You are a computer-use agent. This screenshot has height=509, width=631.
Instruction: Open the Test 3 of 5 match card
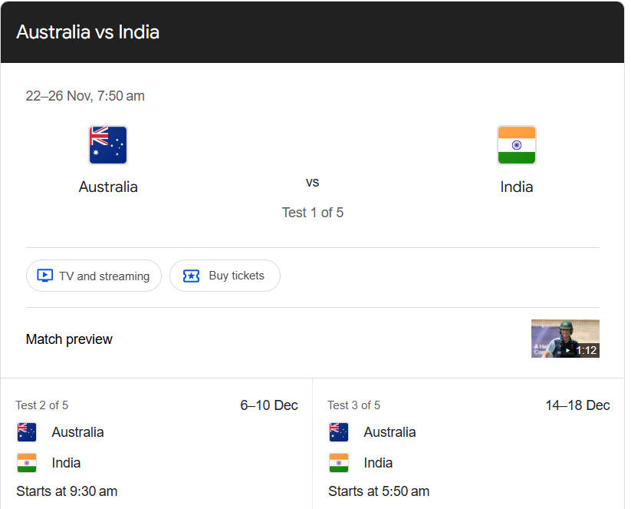(x=468, y=444)
